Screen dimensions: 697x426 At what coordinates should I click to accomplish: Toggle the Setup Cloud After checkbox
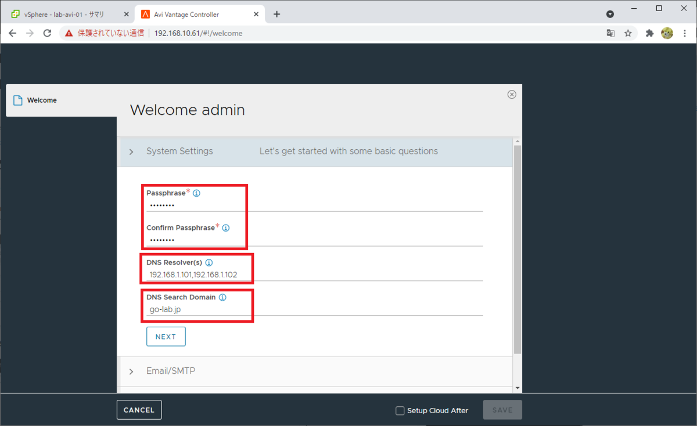[400, 410]
